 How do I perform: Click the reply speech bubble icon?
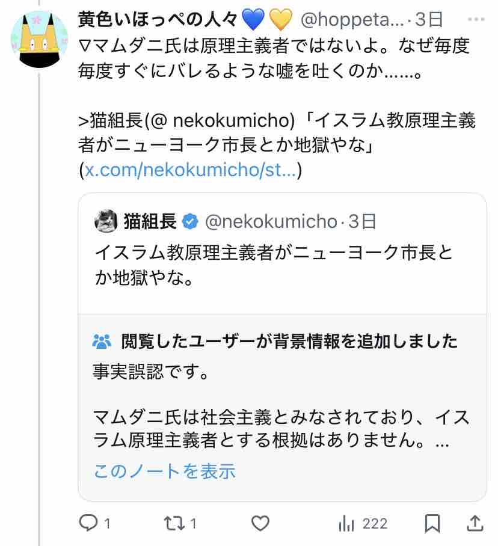[x=88, y=523]
